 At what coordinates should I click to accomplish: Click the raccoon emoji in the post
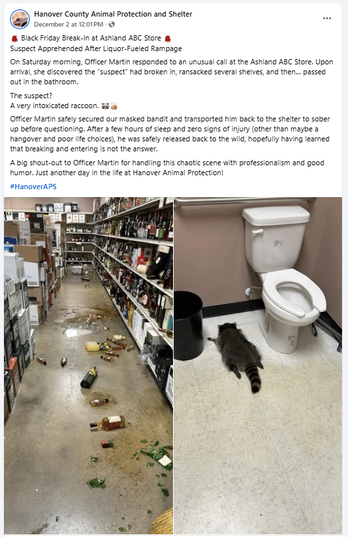pos(105,106)
